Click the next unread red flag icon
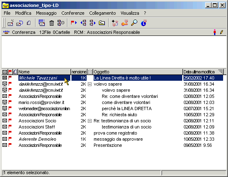The image size is (228, 177). coord(74,22)
